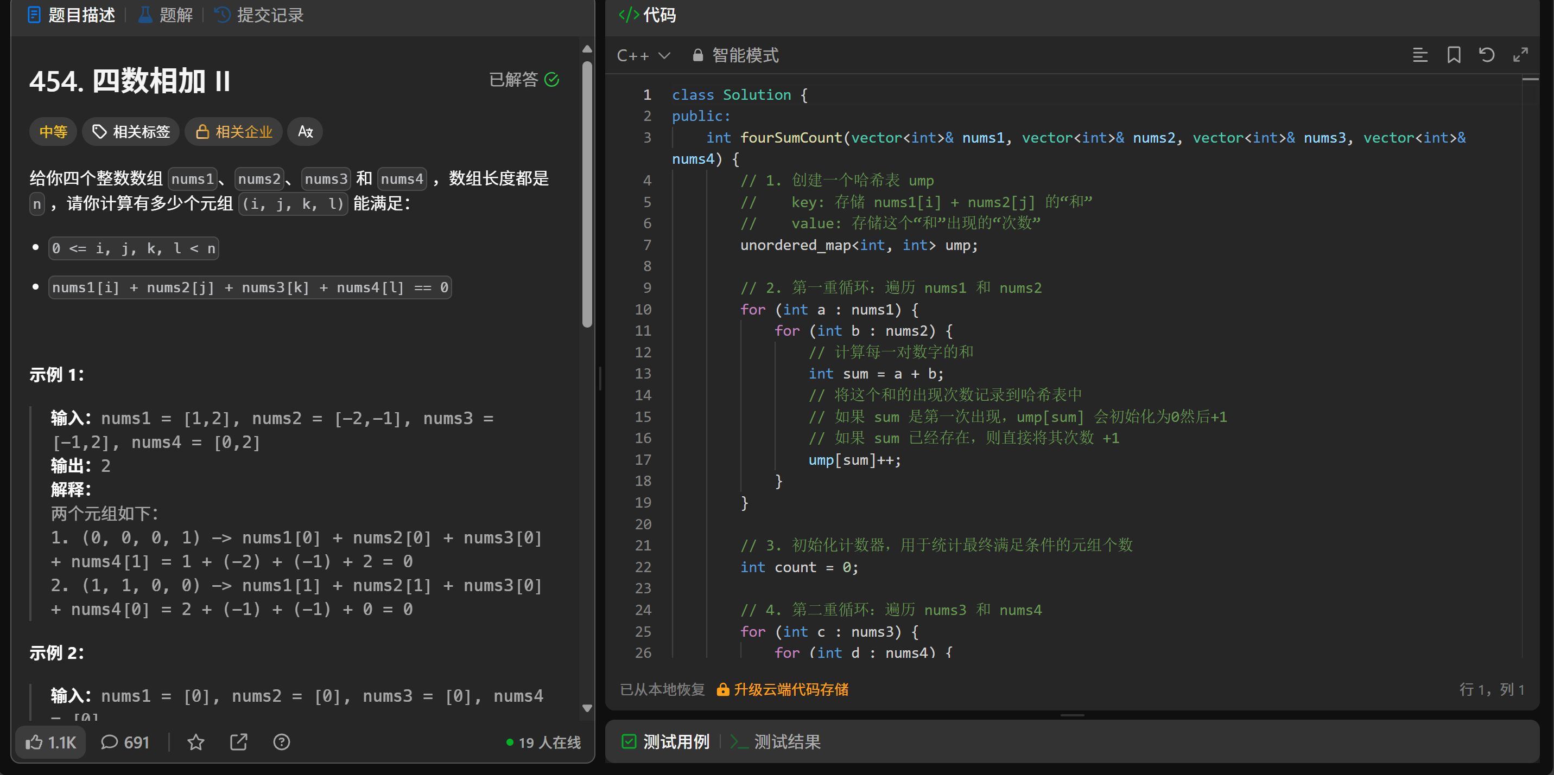Screen dimensions: 1554x775
Task: Favorite problem with the star icon
Action: tap(195, 742)
